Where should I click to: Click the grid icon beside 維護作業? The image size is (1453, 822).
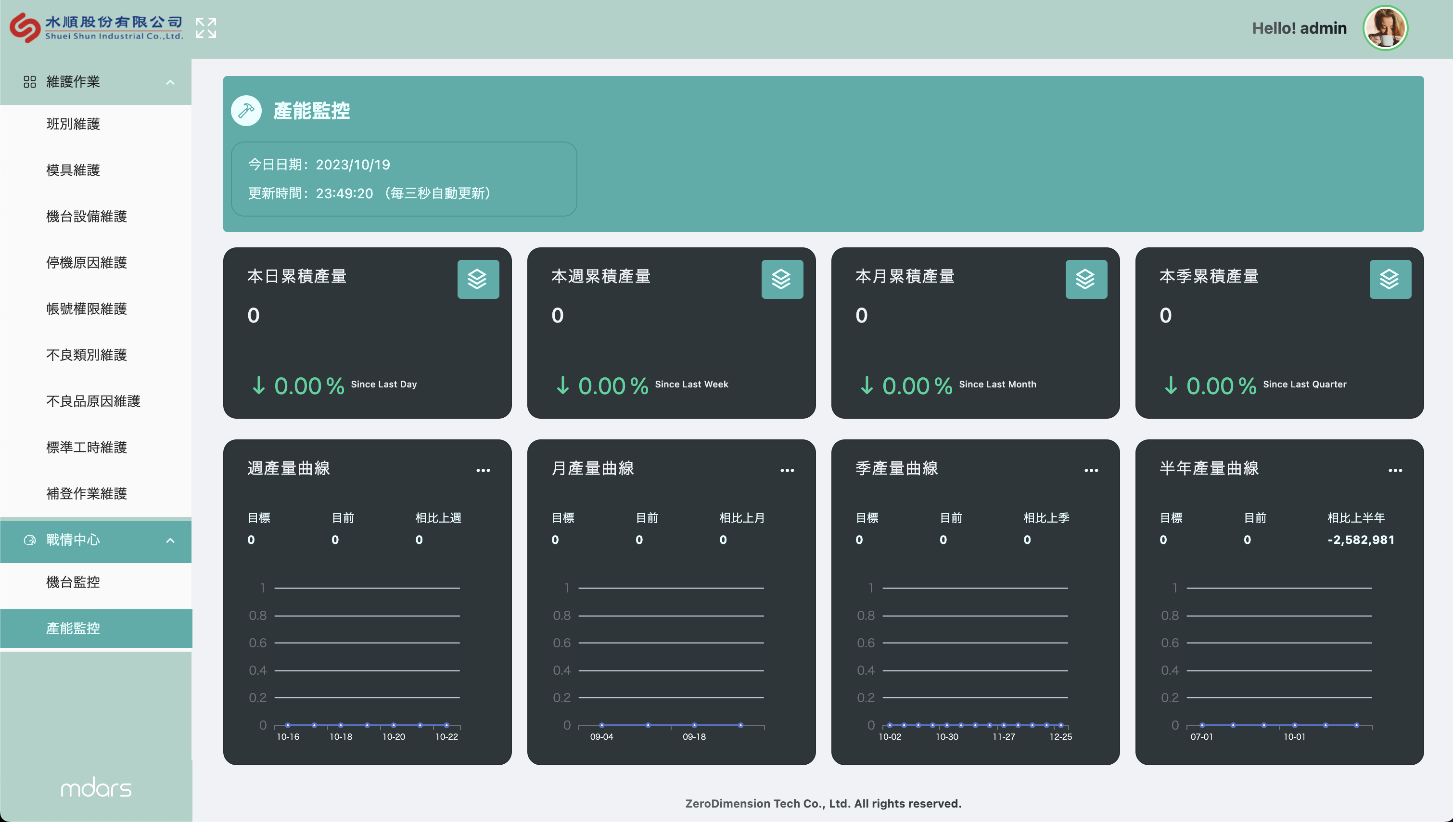pos(29,82)
